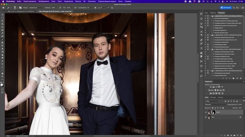The height and width of the screenshot is (137, 245).
Task: Open layer filter kind dropdown Вид
Action: pos(212,101)
